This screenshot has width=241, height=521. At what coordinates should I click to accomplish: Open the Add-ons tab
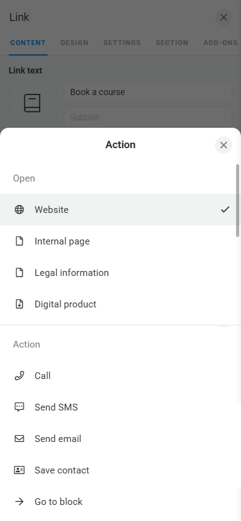(221, 43)
